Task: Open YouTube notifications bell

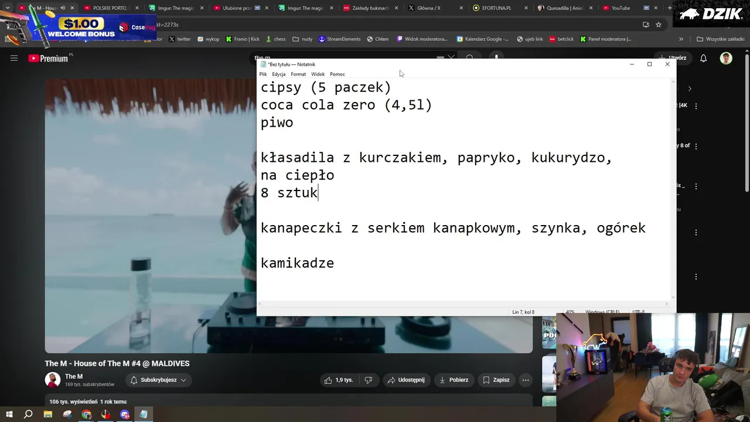Action: tap(704, 58)
